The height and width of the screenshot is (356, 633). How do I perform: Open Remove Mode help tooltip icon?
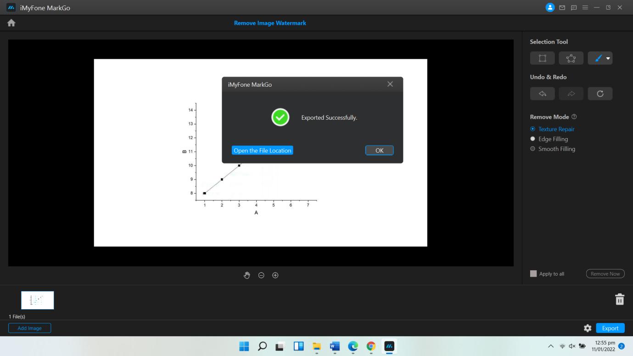pyautogui.click(x=574, y=117)
